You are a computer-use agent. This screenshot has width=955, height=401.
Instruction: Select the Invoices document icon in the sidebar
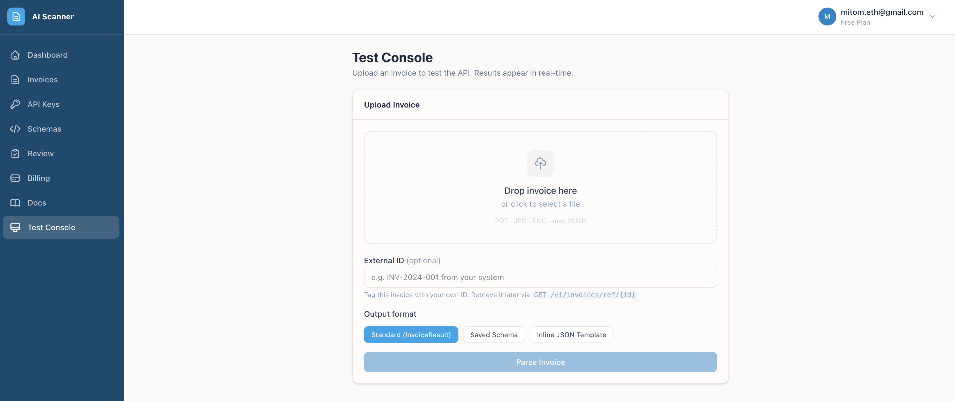tap(15, 79)
